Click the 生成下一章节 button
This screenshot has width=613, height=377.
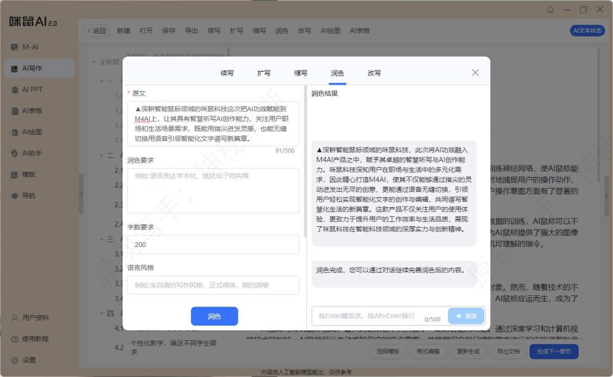(554, 352)
